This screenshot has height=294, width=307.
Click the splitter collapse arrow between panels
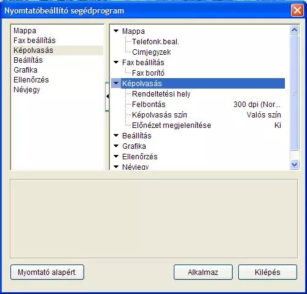[x=107, y=97]
